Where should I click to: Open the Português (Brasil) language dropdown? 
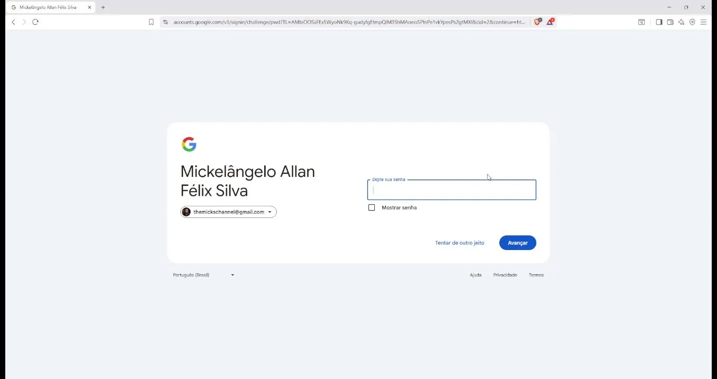[204, 275]
